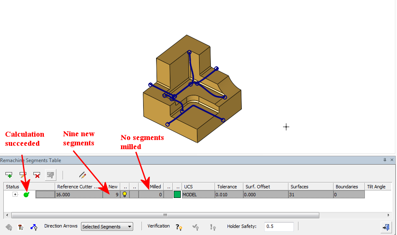
Task: Toggle the yellow light bulb in the row
Action: 124,195
